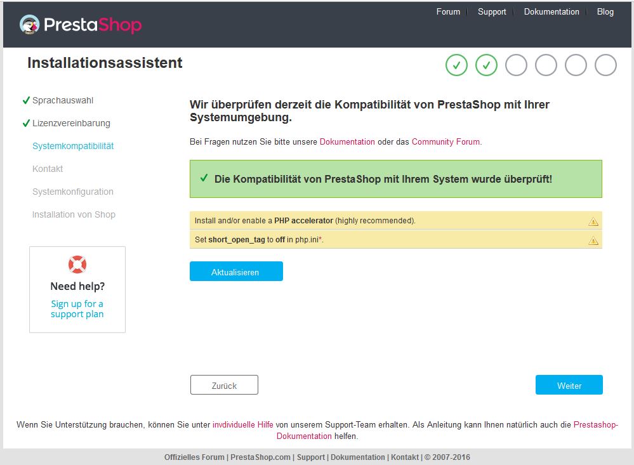The image size is (634, 465).
Task: Click the second completed step circle
Action: point(486,65)
